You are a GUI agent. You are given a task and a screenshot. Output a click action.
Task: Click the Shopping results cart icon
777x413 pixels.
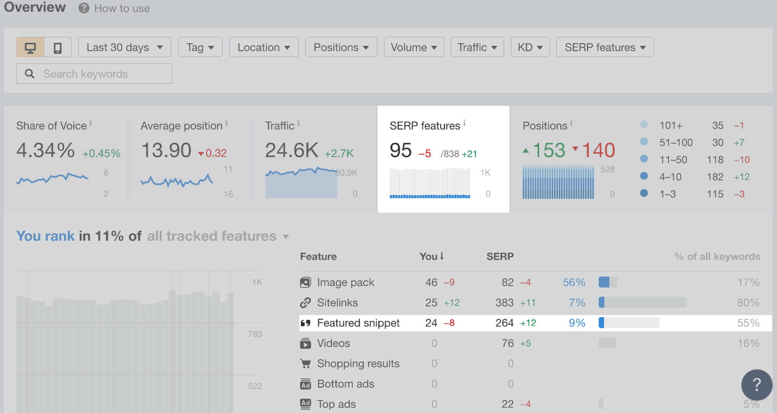click(306, 363)
